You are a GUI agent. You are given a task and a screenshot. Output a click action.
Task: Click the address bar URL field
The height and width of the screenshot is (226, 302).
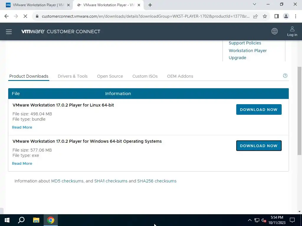point(145,16)
